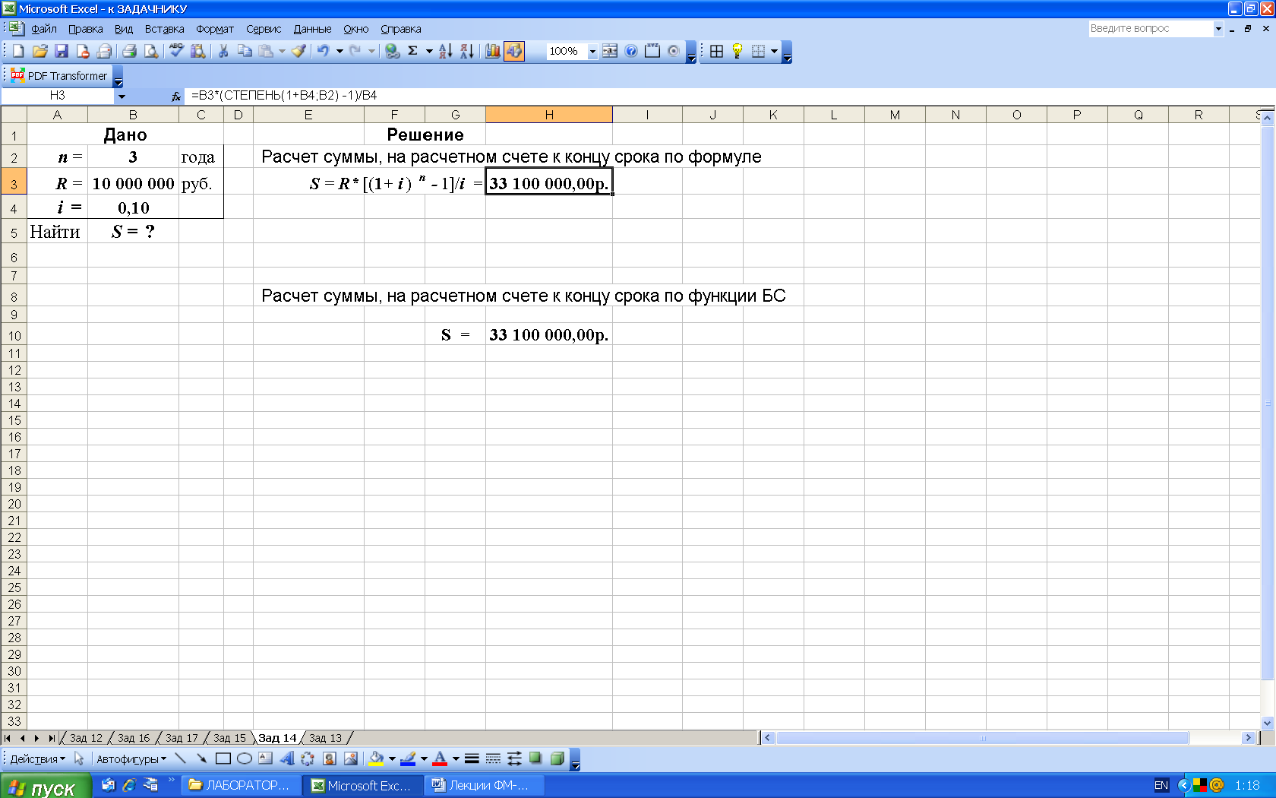Image resolution: width=1276 pixels, height=798 pixels.
Task: Click the PDF Transformer button
Action: click(x=59, y=76)
